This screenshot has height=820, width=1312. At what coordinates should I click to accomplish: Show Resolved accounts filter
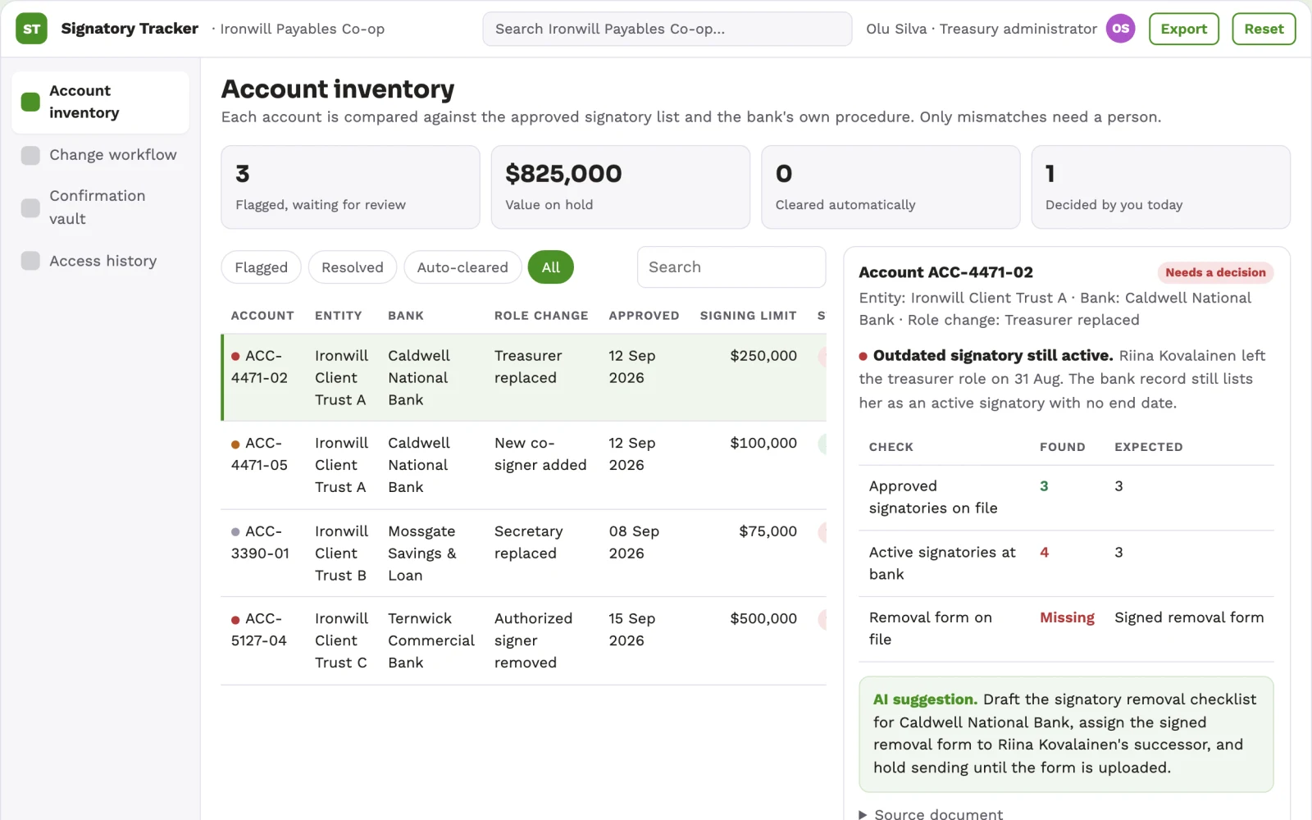point(352,267)
